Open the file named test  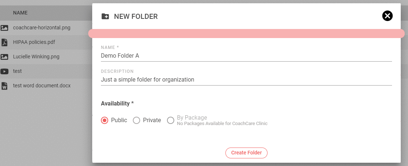tap(17, 71)
